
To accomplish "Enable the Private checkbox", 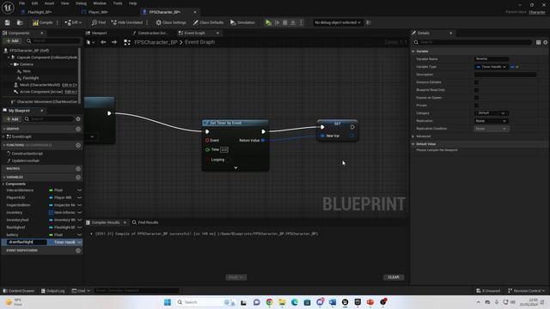I will [x=476, y=106].
